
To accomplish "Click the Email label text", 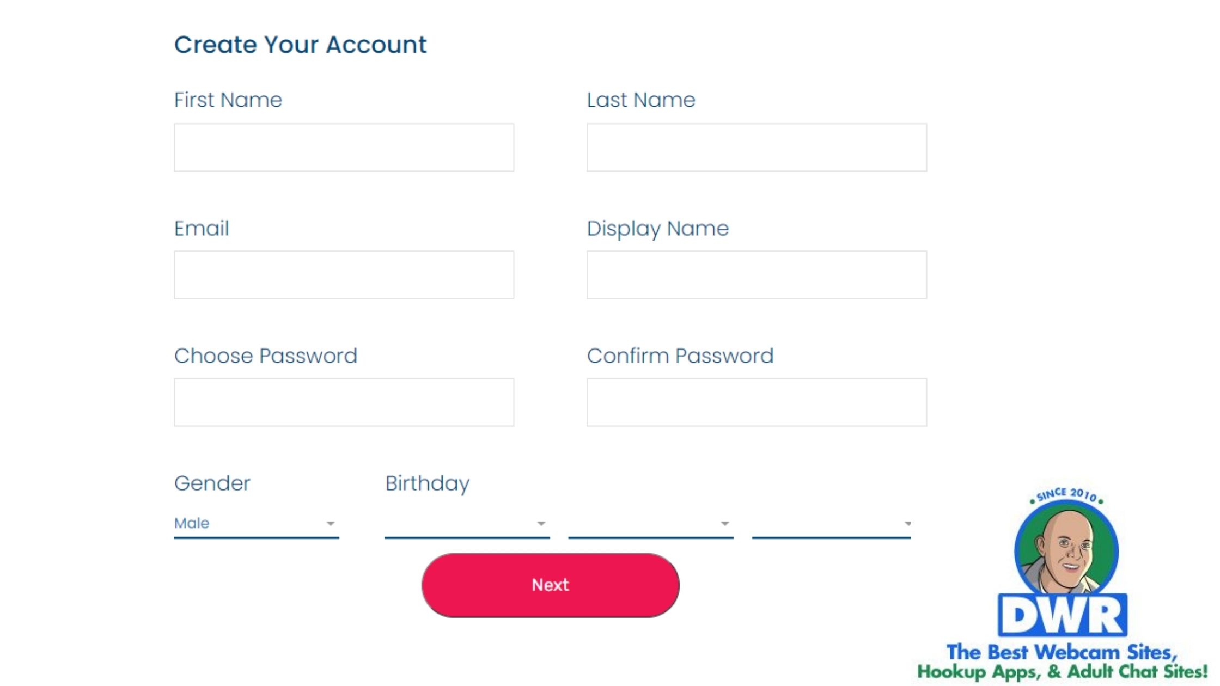I will pyautogui.click(x=202, y=229).
